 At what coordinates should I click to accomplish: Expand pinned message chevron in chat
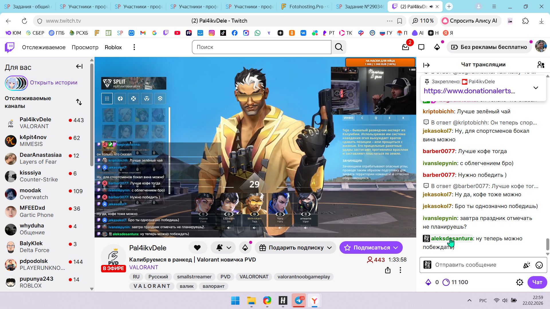(x=536, y=88)
